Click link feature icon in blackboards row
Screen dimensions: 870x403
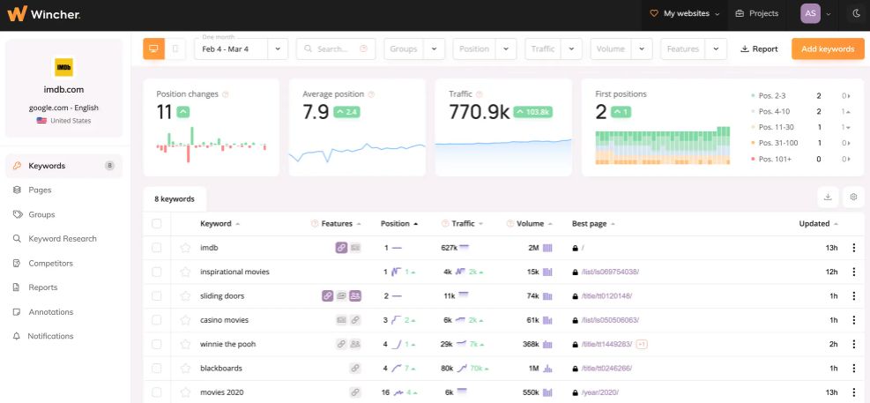click(355, 368)
